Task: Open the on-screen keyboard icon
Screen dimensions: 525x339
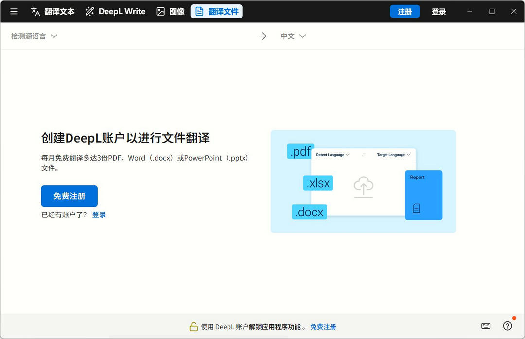Action: point(486,326)
